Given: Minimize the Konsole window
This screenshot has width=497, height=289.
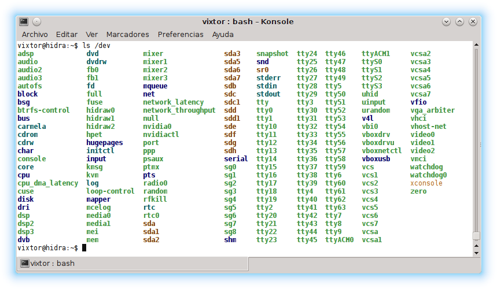Looking at the screenshot, I should click(x=446, y=22).
